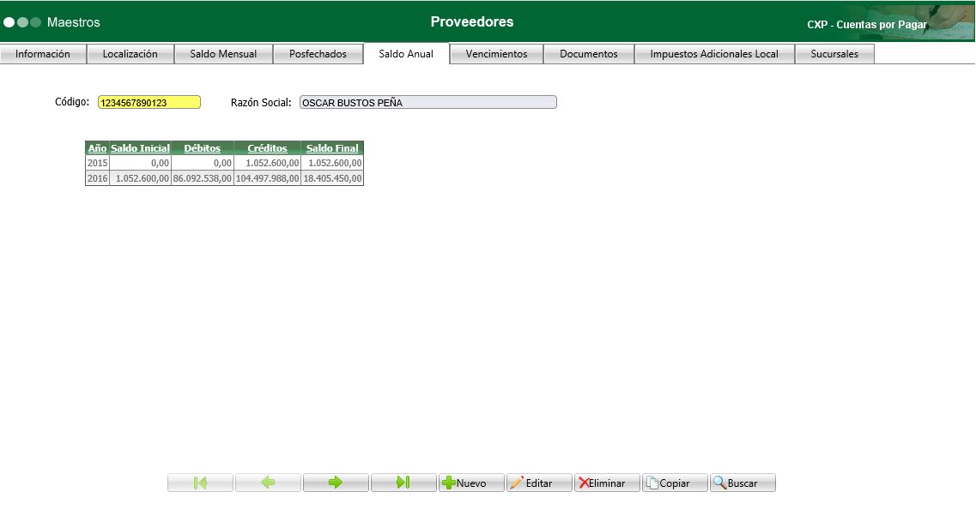This screenshot has height=510, width=976.
Task: Open the Posfechados tab
Action: click(318, 54)
